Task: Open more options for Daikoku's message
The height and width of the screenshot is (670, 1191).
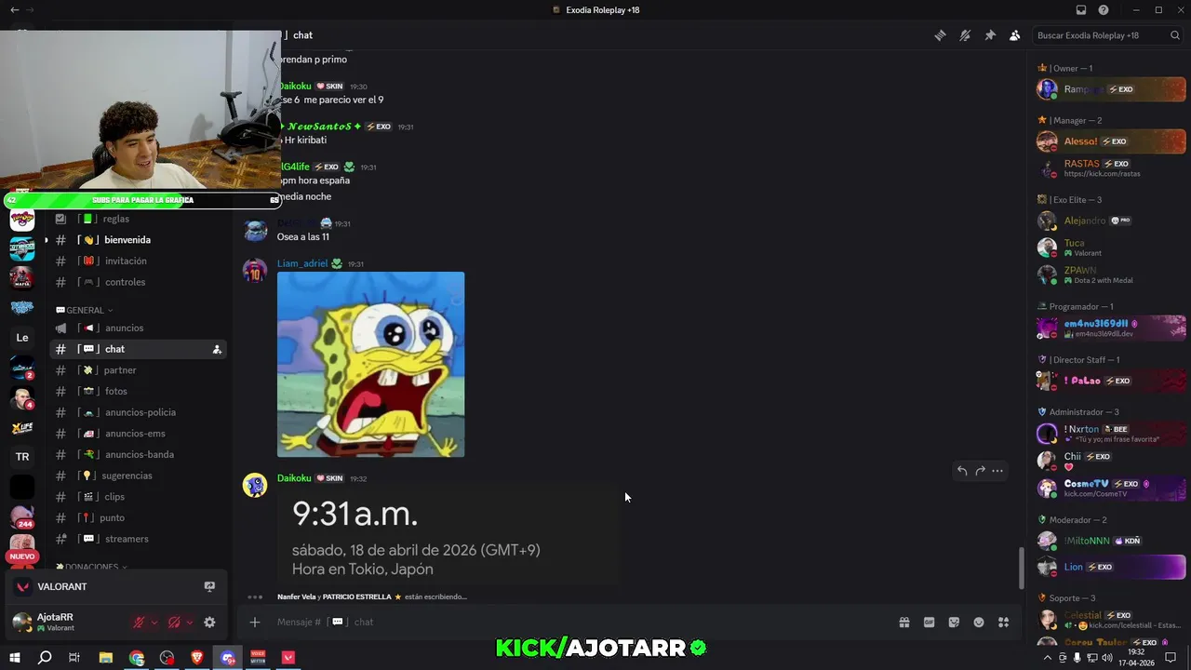Action: point(997,471)
